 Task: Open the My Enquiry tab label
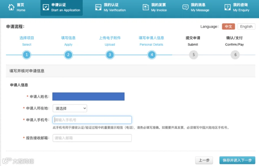click(x=241, y=7)
